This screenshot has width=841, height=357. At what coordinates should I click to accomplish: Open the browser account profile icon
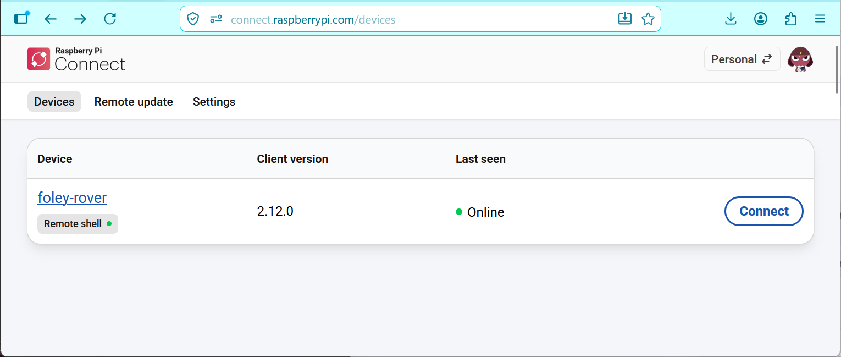coord(761,19)
